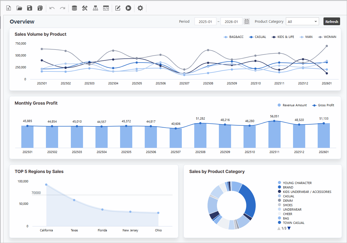The image size is (347, 243).
Task: Click the open folder icon
Action: click(x=19, y=8)
